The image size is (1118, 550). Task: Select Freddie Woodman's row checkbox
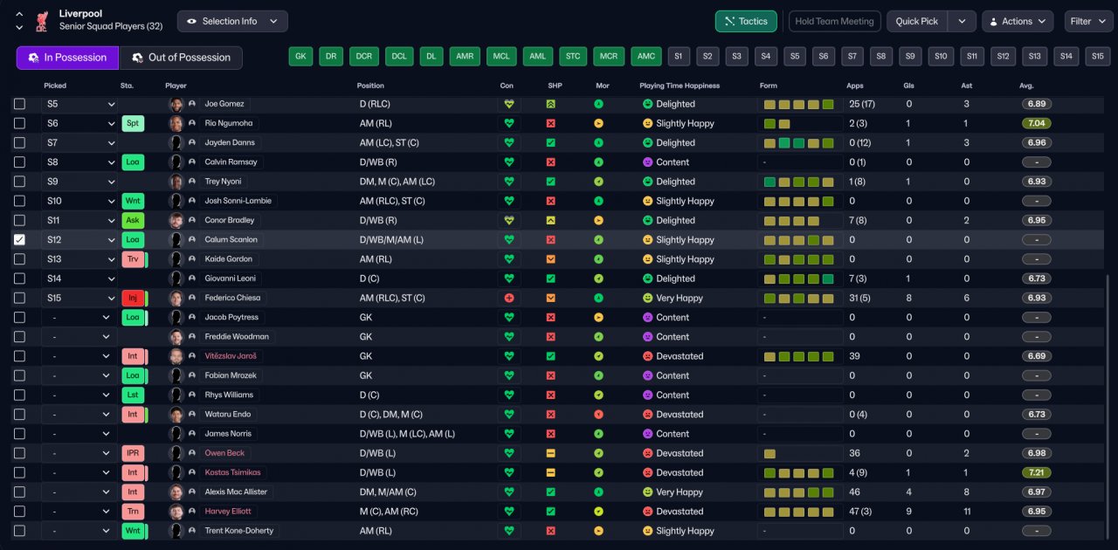click(x=19, y=337)
